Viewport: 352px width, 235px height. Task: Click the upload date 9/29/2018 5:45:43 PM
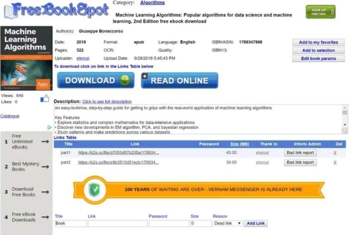click(154, 58)
